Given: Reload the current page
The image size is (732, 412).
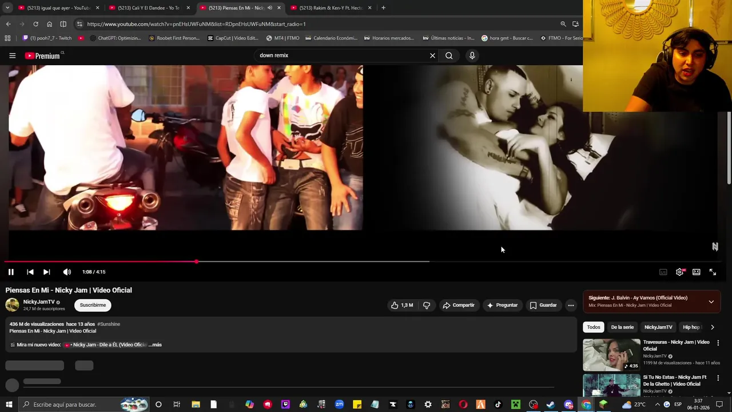Looking at the screenshot, I should click(35, 24).
